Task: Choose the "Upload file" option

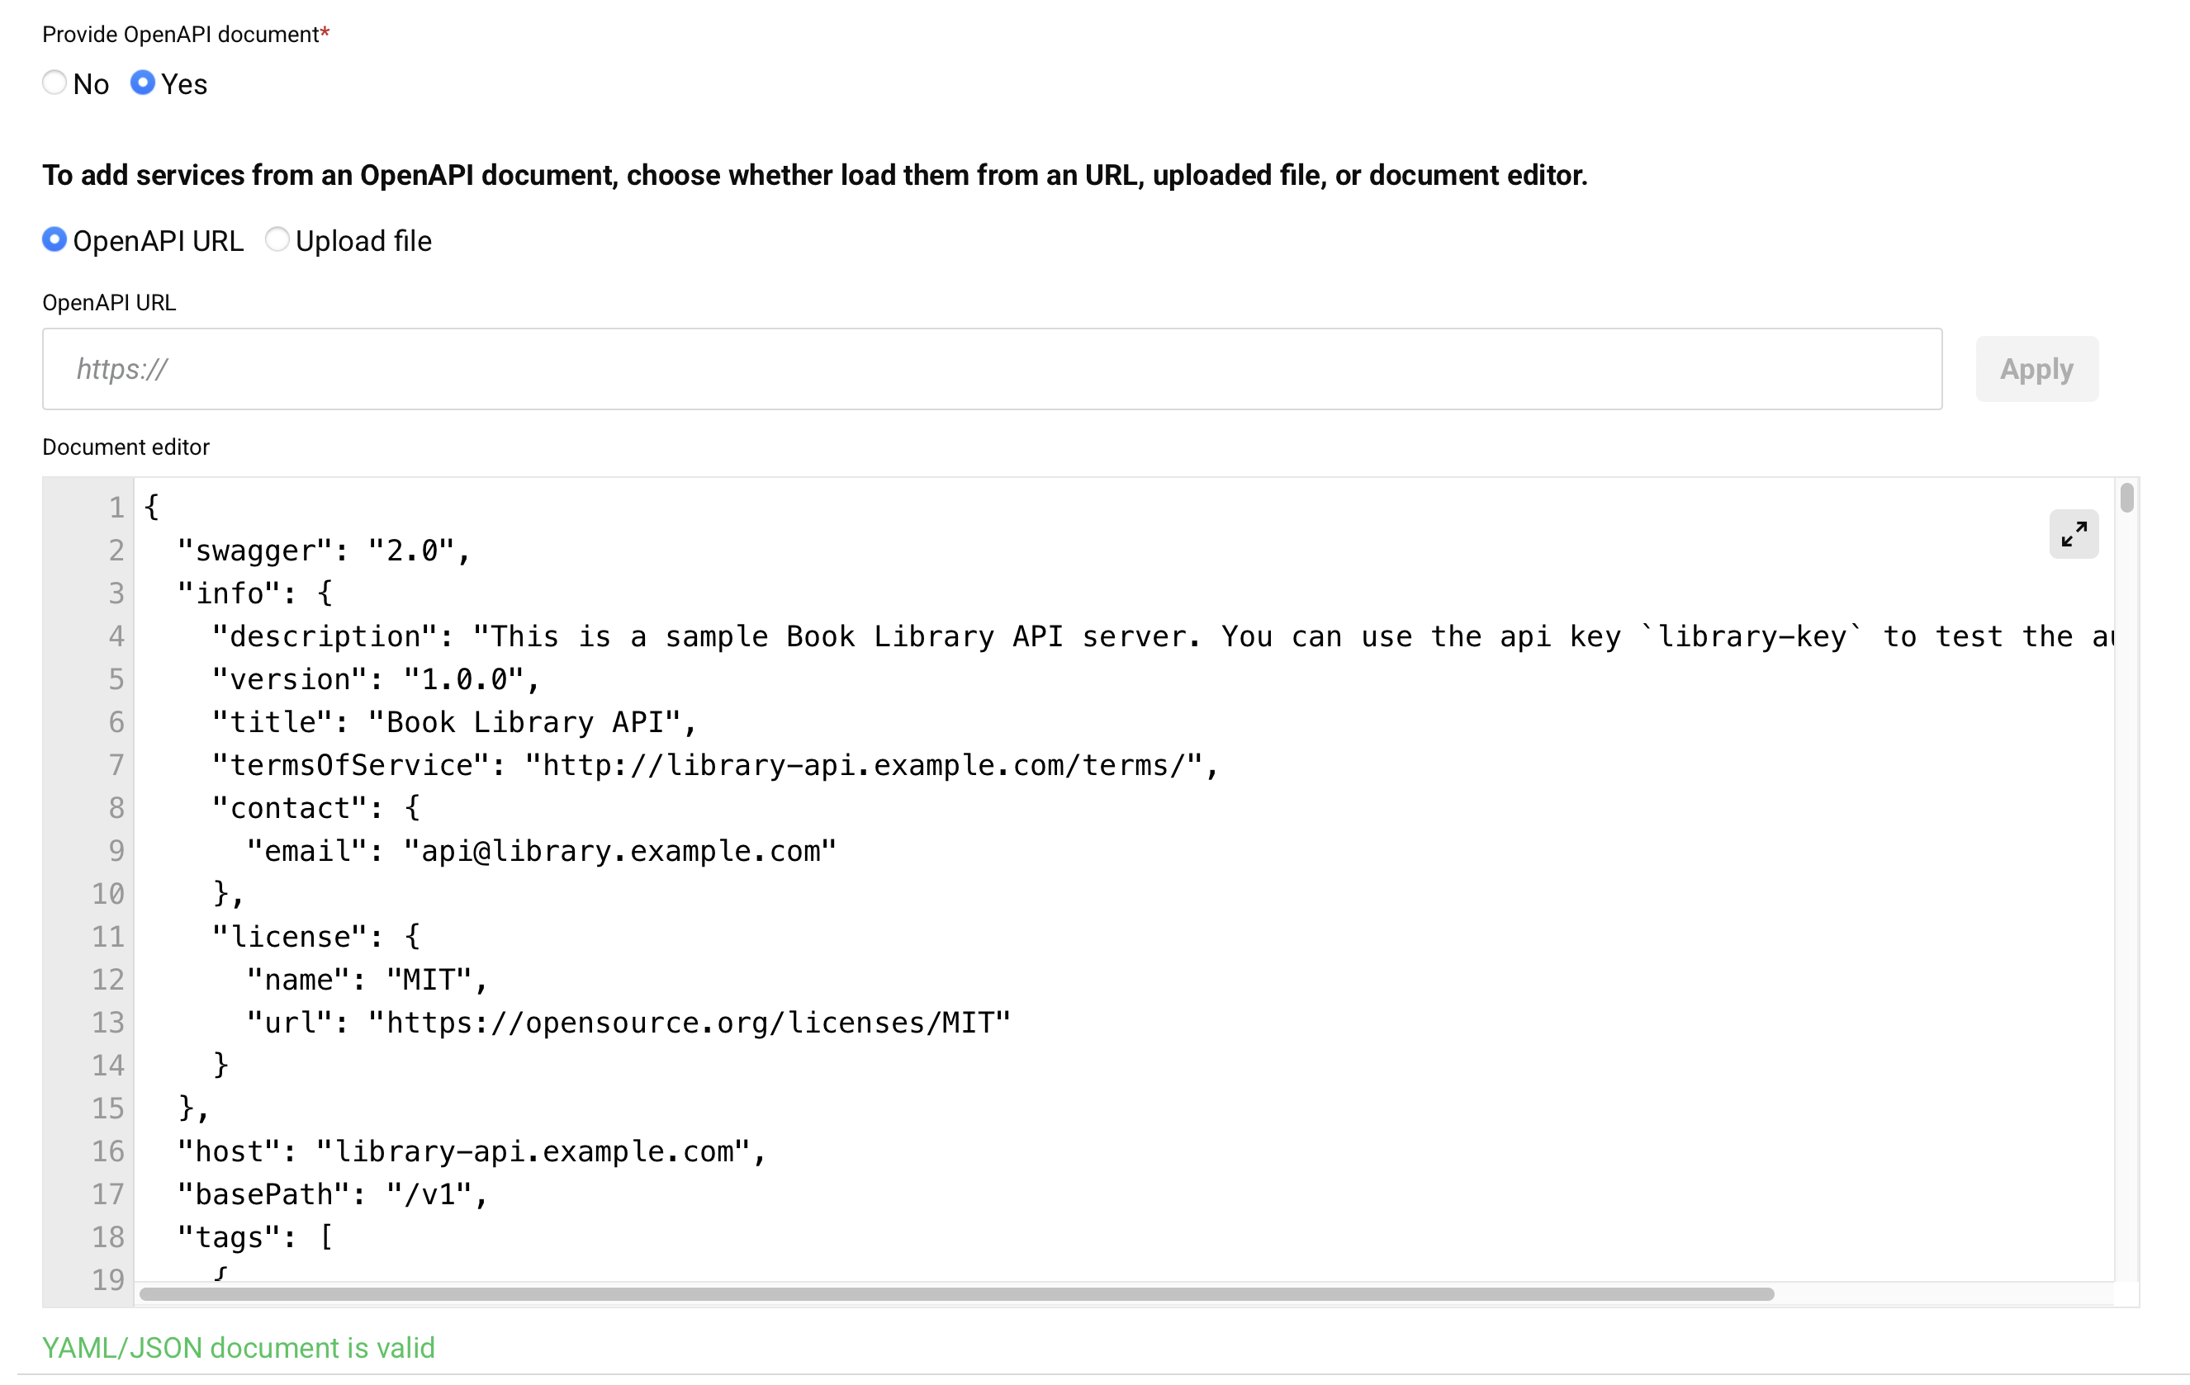Action: pos(277,239)
